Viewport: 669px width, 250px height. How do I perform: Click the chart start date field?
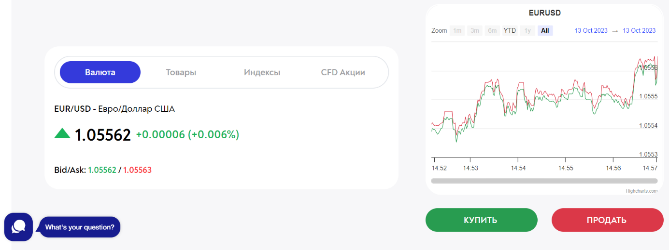[591, 31]
